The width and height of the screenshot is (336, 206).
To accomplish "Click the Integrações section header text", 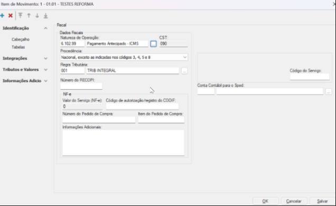I will pos(15,59).
